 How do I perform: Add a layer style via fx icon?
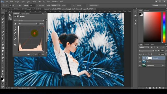pos(147,88)
